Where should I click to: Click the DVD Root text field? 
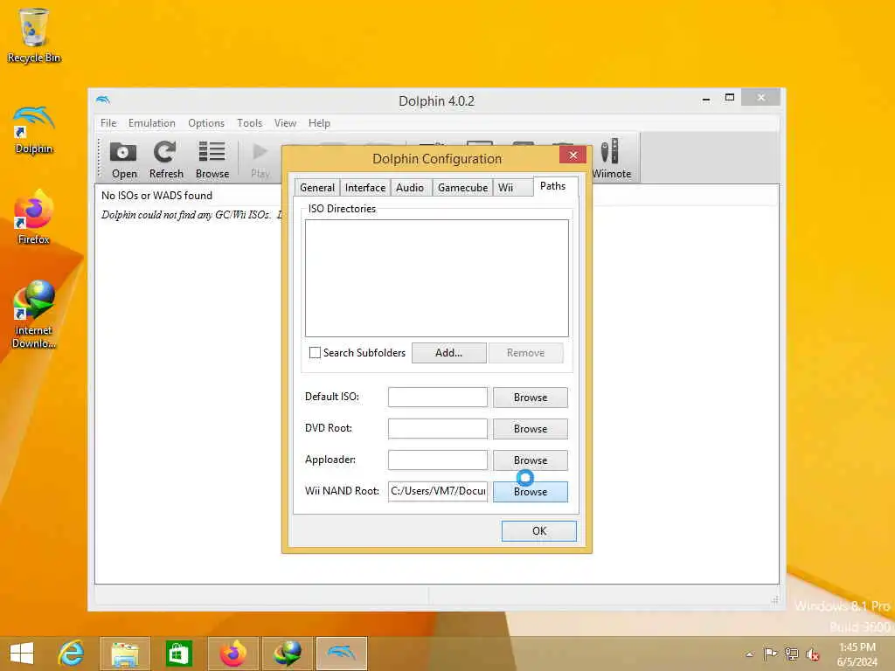click(x=438, y=428)
